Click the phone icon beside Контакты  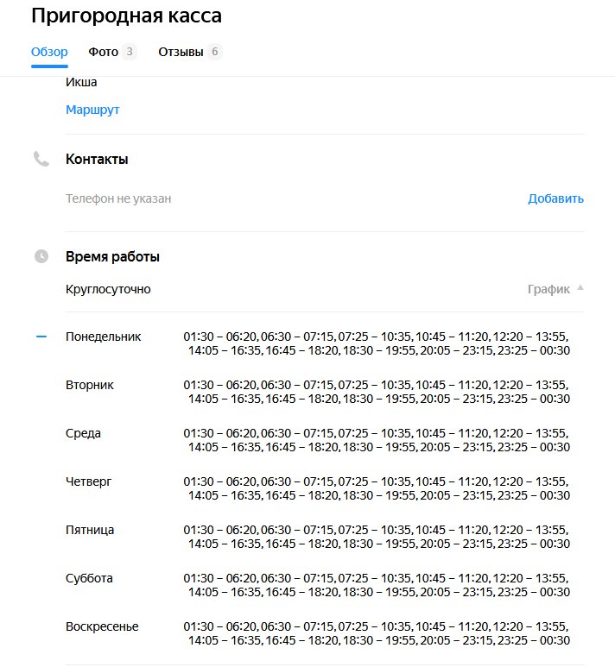41,159
